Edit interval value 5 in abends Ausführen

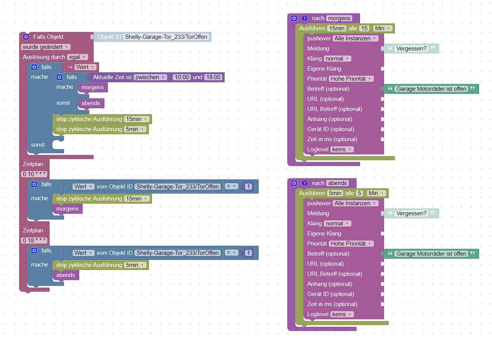tap(359, 193)
